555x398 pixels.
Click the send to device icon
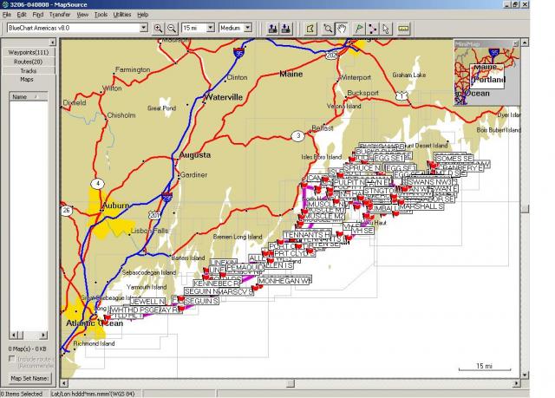point(272,29)
